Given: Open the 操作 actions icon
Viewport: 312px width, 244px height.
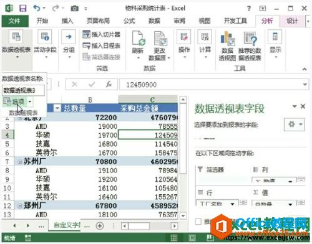Looking at the screenshot, I should [x=184, y=37].
